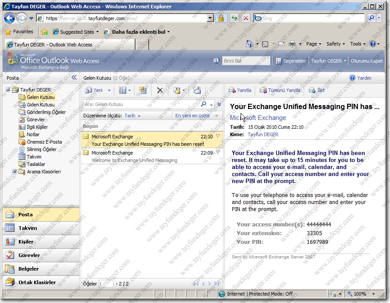Expand the Arama Klasörleri node
The width and height of the screenshot is (390, 303).
pyautogui.click(x=14, y=171)
